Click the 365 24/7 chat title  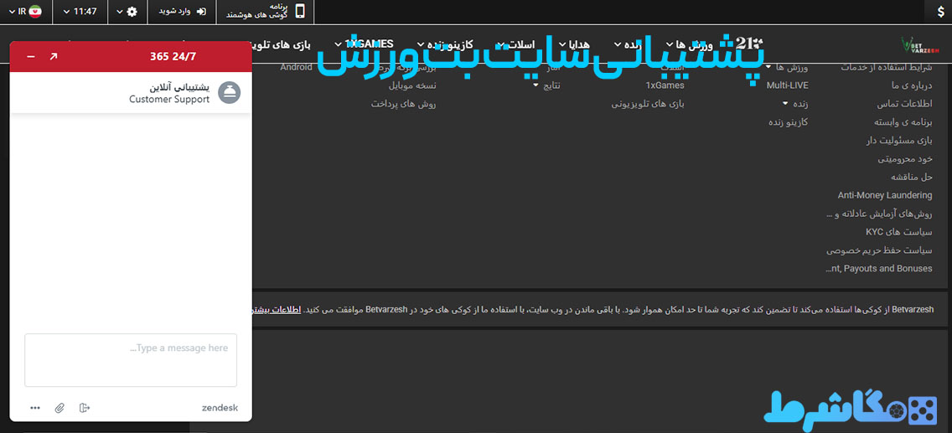tap(173, 57)
